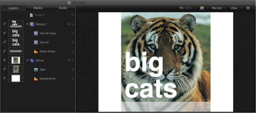Select the 'big cat copy' layer name
256x113 pixels.
click(48, 33)
